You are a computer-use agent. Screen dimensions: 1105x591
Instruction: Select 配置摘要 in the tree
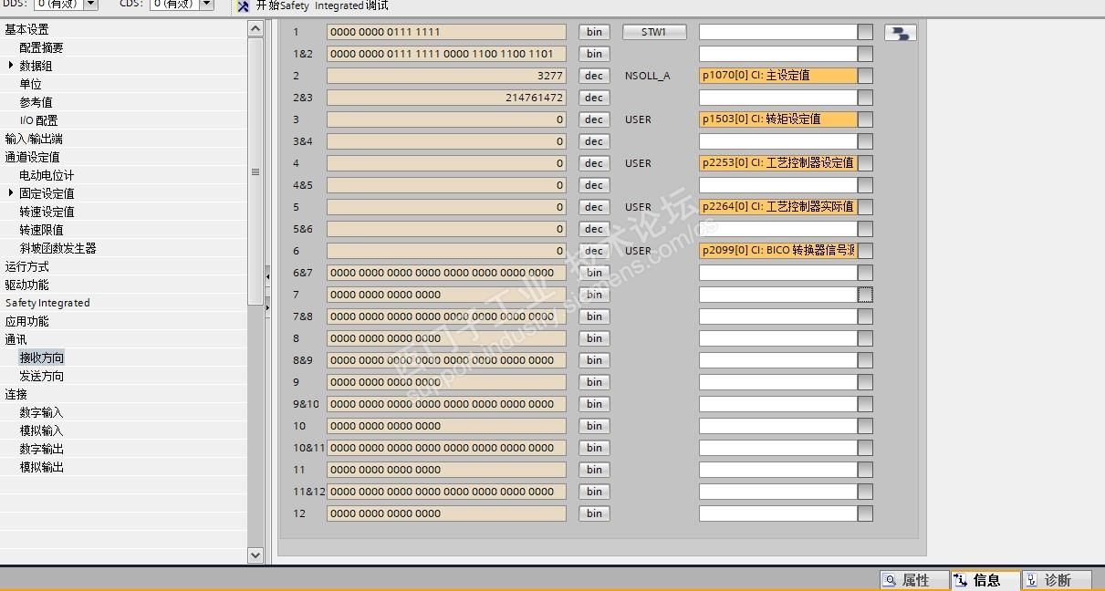pos(42,47)
